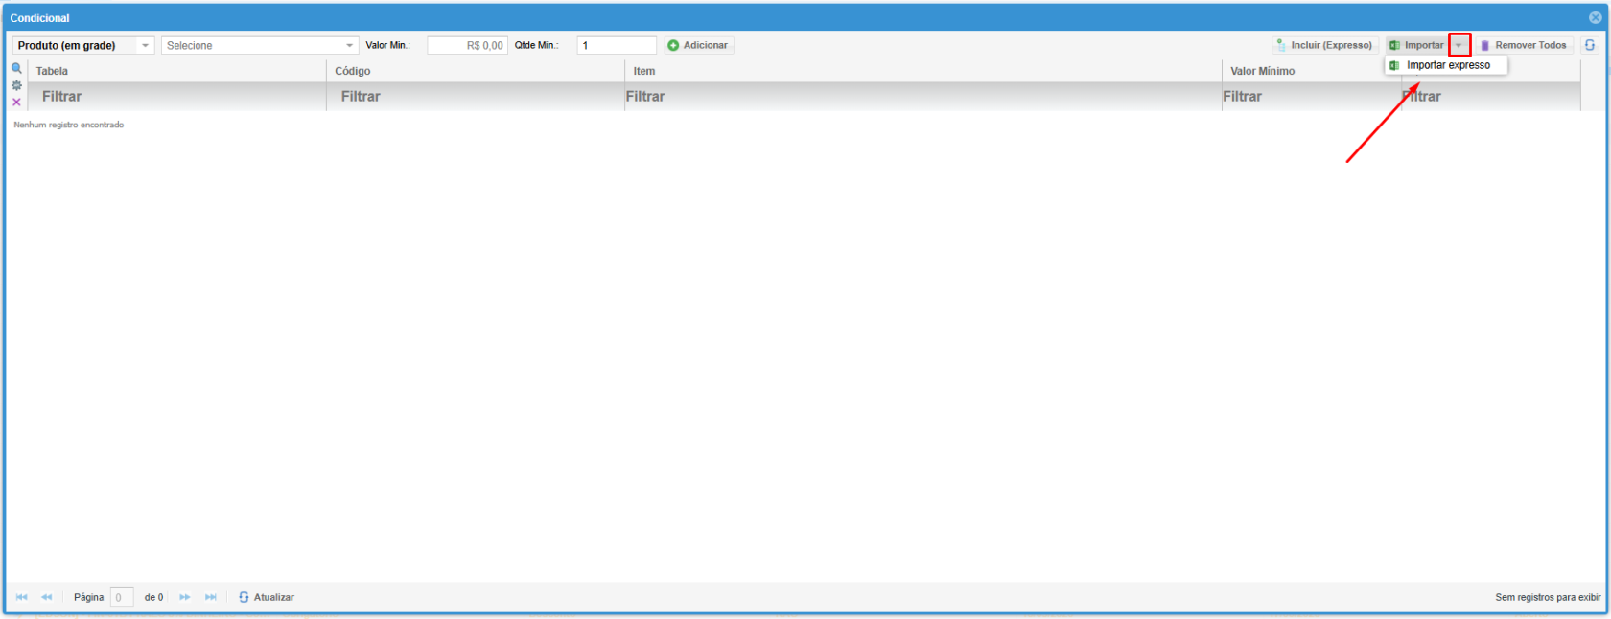This screenshot has height=619, width=1611.
Task: Click the 'Sem registros para exibir' status text
Action: [x=1548, y=597]
